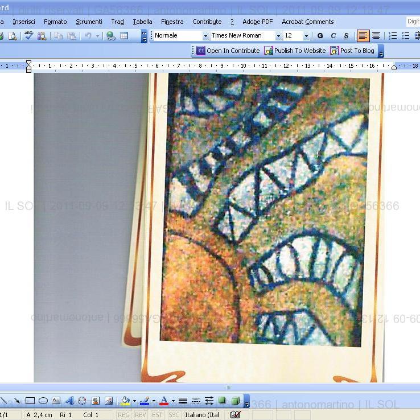The width and height of the screenshot is (420, 420).
Task: Click spelling status book icon
Action: (x=236, y=415)
